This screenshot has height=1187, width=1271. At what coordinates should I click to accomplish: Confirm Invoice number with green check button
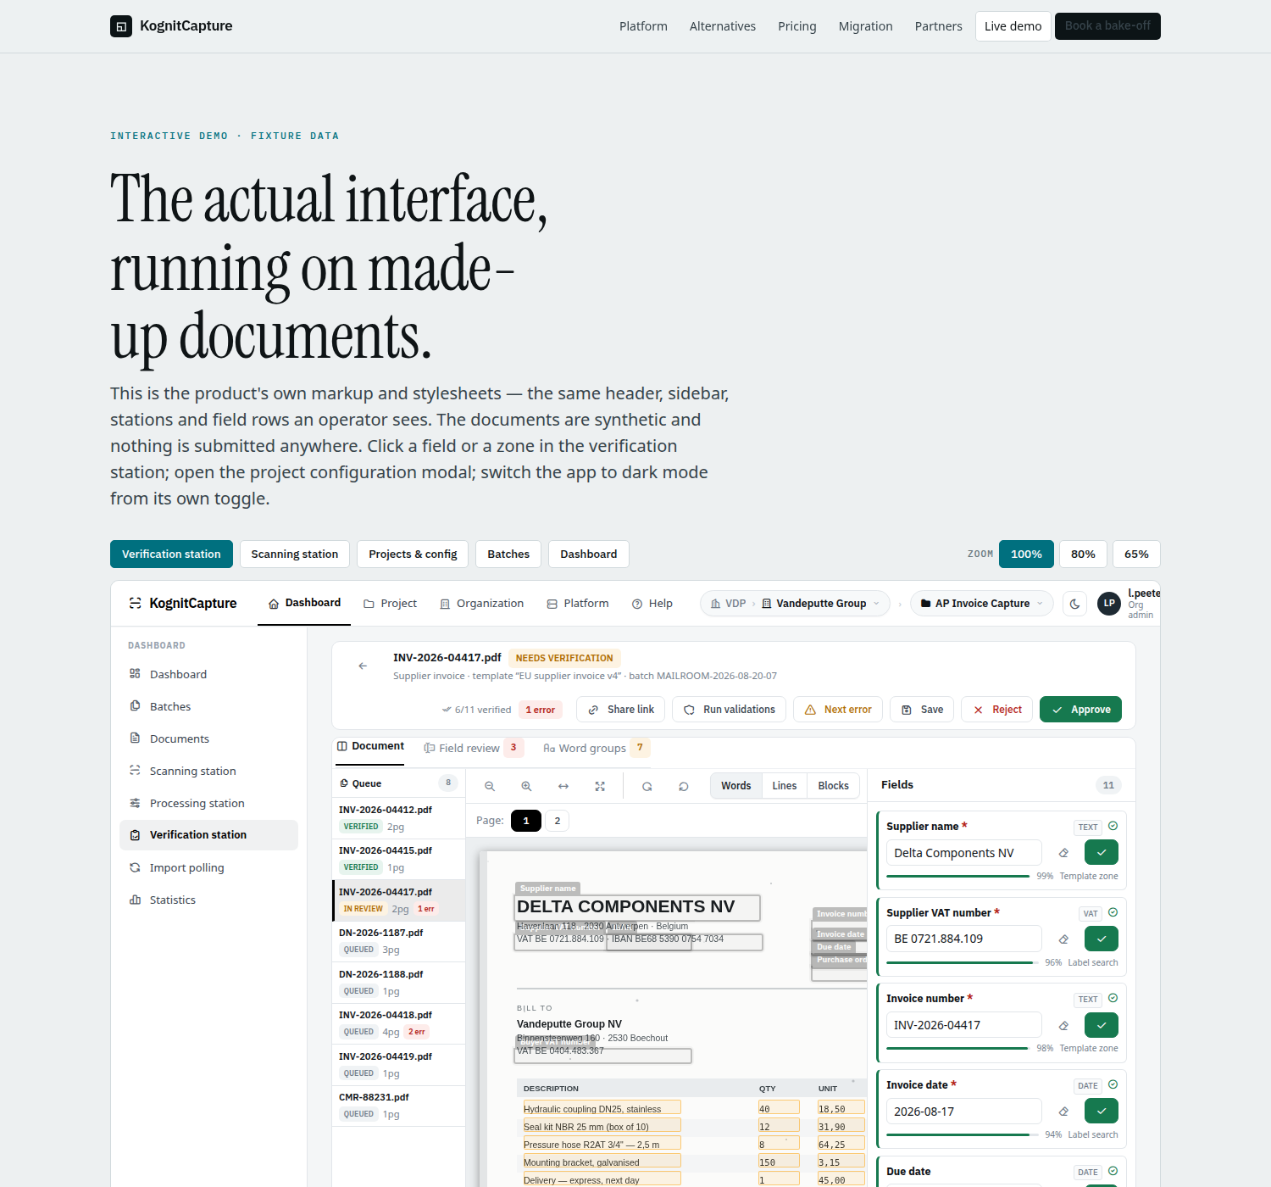[1102, 1025]
